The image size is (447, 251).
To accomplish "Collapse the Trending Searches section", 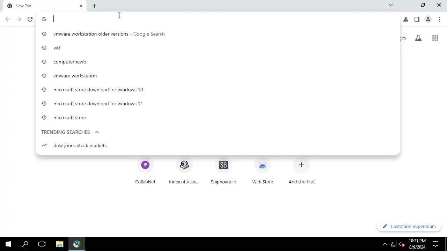I will pyautogui.click(x=97, y=132).
